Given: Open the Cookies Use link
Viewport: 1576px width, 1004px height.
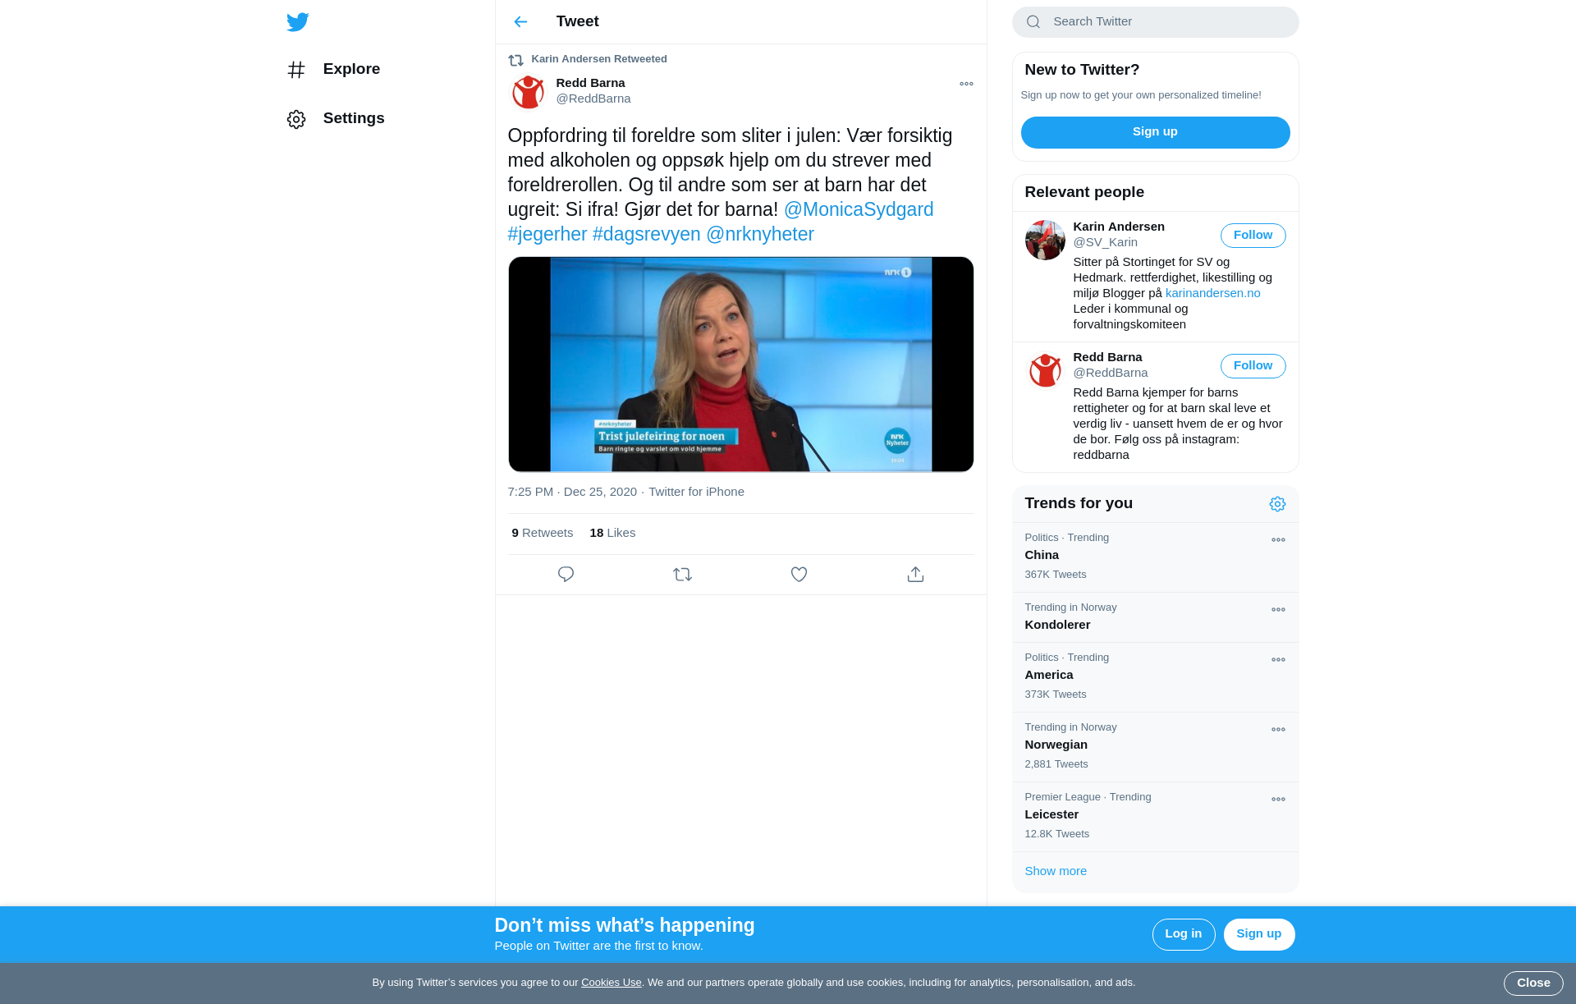Looking at the screenshot, I should tap(611, 983).
